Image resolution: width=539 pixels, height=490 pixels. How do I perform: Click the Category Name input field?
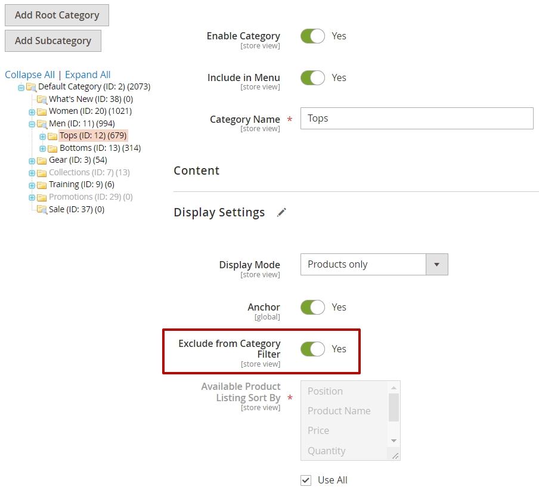coord(417,119)
